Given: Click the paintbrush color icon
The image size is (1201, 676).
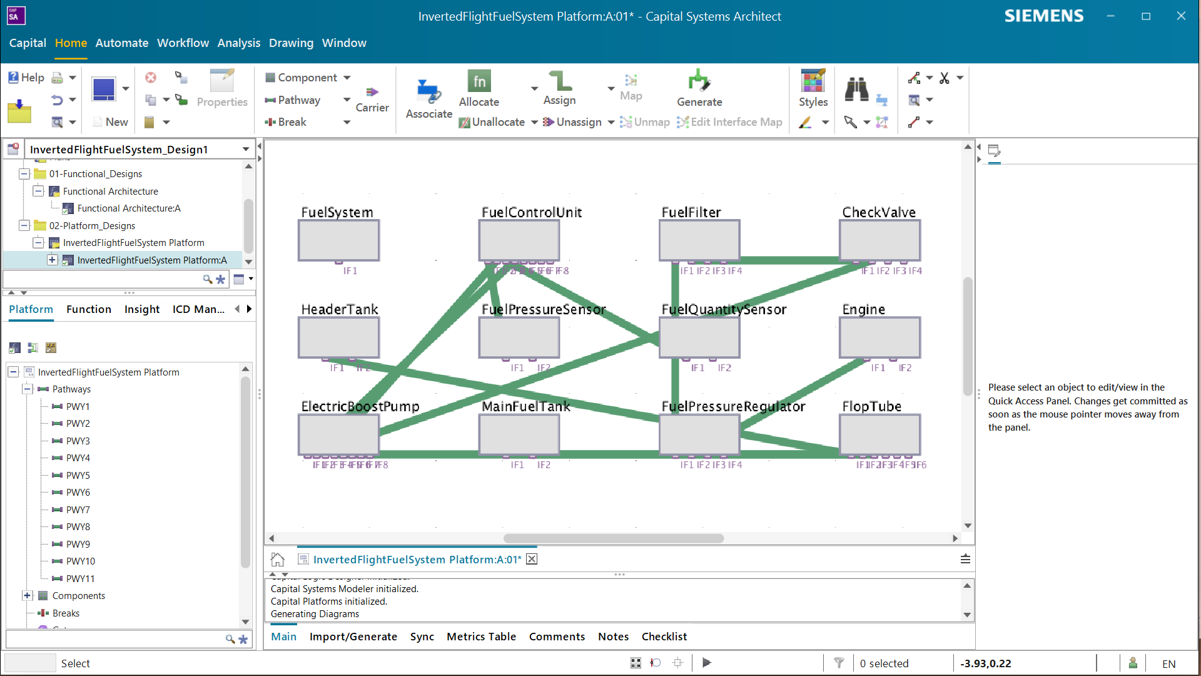Looking at the screenshot, I should pyautogui.click(x=806, y=122).
